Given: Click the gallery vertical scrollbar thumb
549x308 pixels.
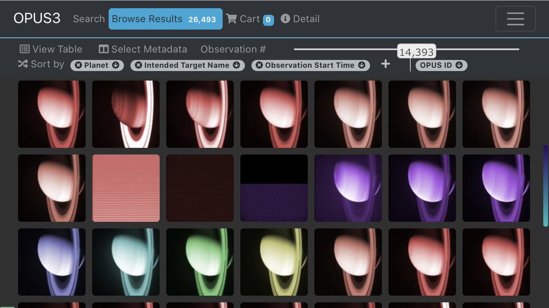Looking at the screenshot, I should [545, 185].
